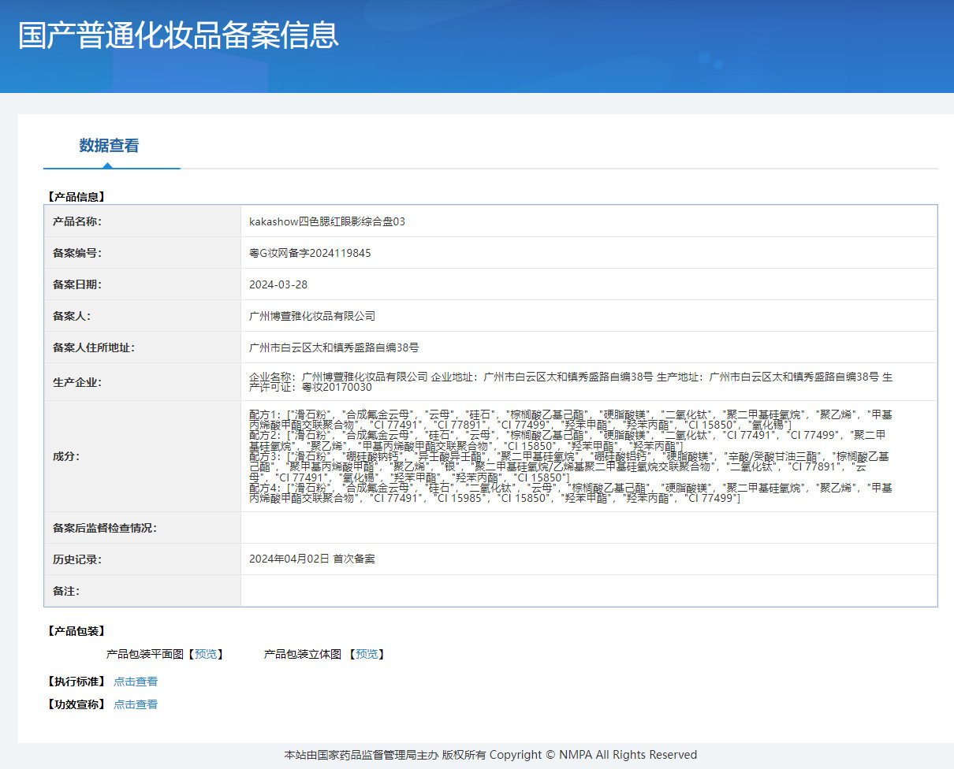
Task: Click the 备案日期 row label
Action: point(77,284)
